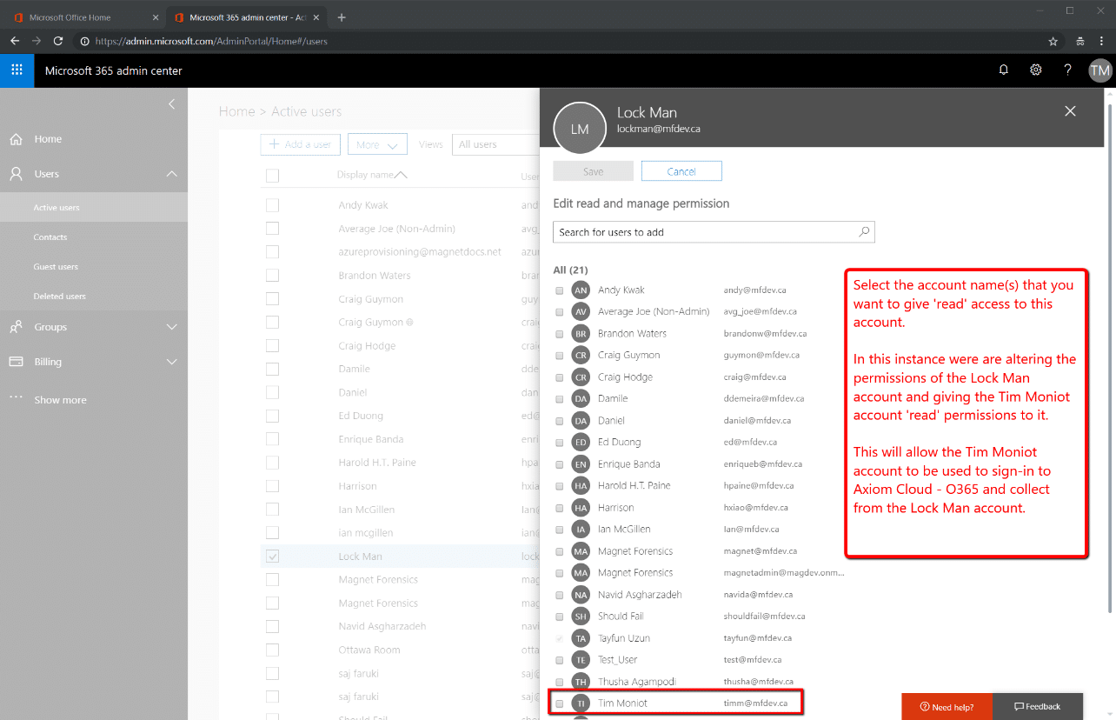Open the More dropdown
The width and height of the screenshot is (1116, 720).
pyautogui.click(x=377, y=144)
